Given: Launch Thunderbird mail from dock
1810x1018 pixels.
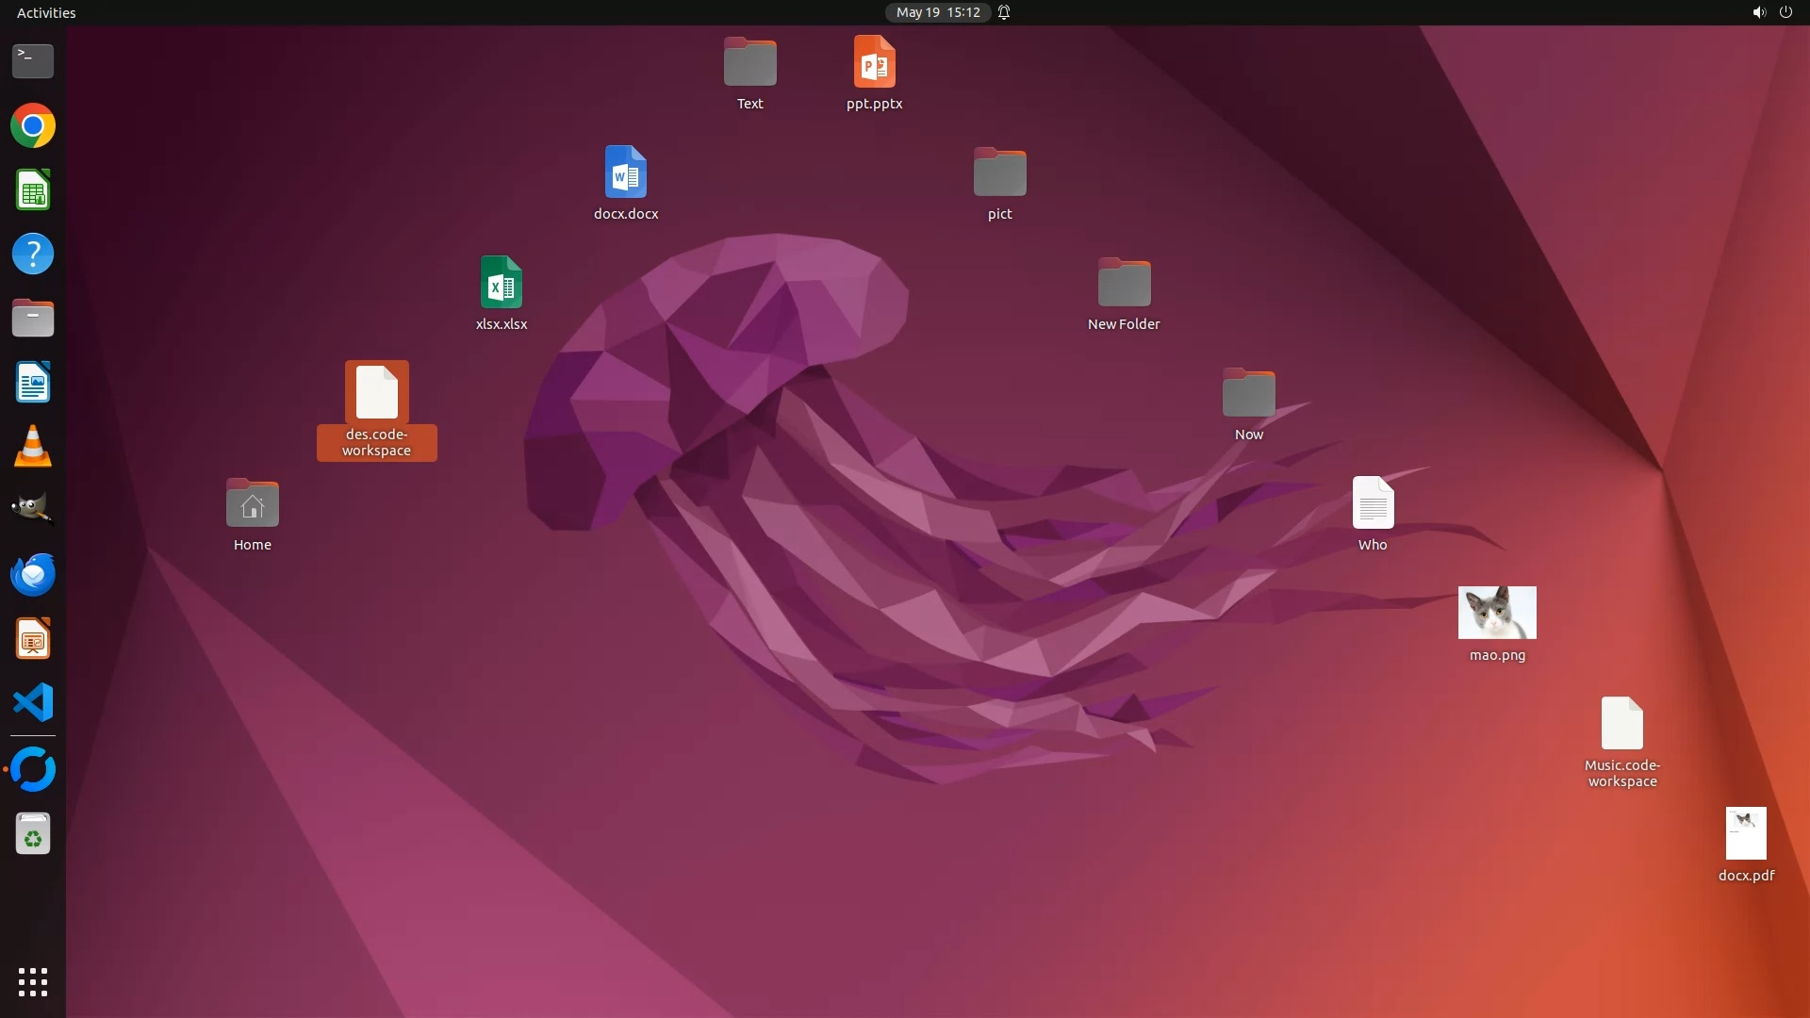Looking at the screenshot, I should [x=33, y=574].
